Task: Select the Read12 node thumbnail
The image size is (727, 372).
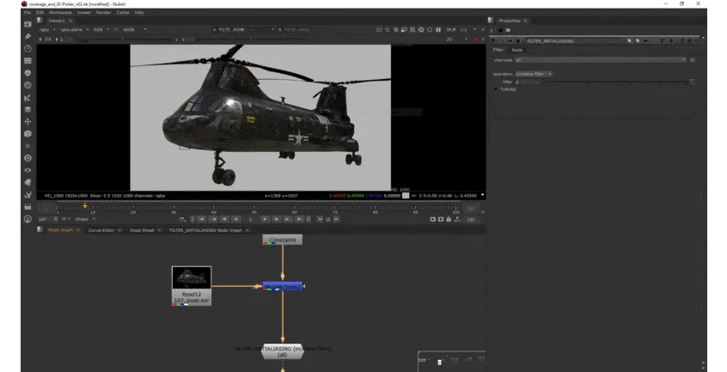Action: click(x=192, y=277)
